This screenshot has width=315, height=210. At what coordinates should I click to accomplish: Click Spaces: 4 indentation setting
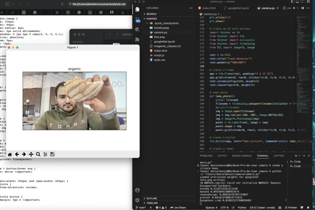pyautogui.click(x=211, y=207)
